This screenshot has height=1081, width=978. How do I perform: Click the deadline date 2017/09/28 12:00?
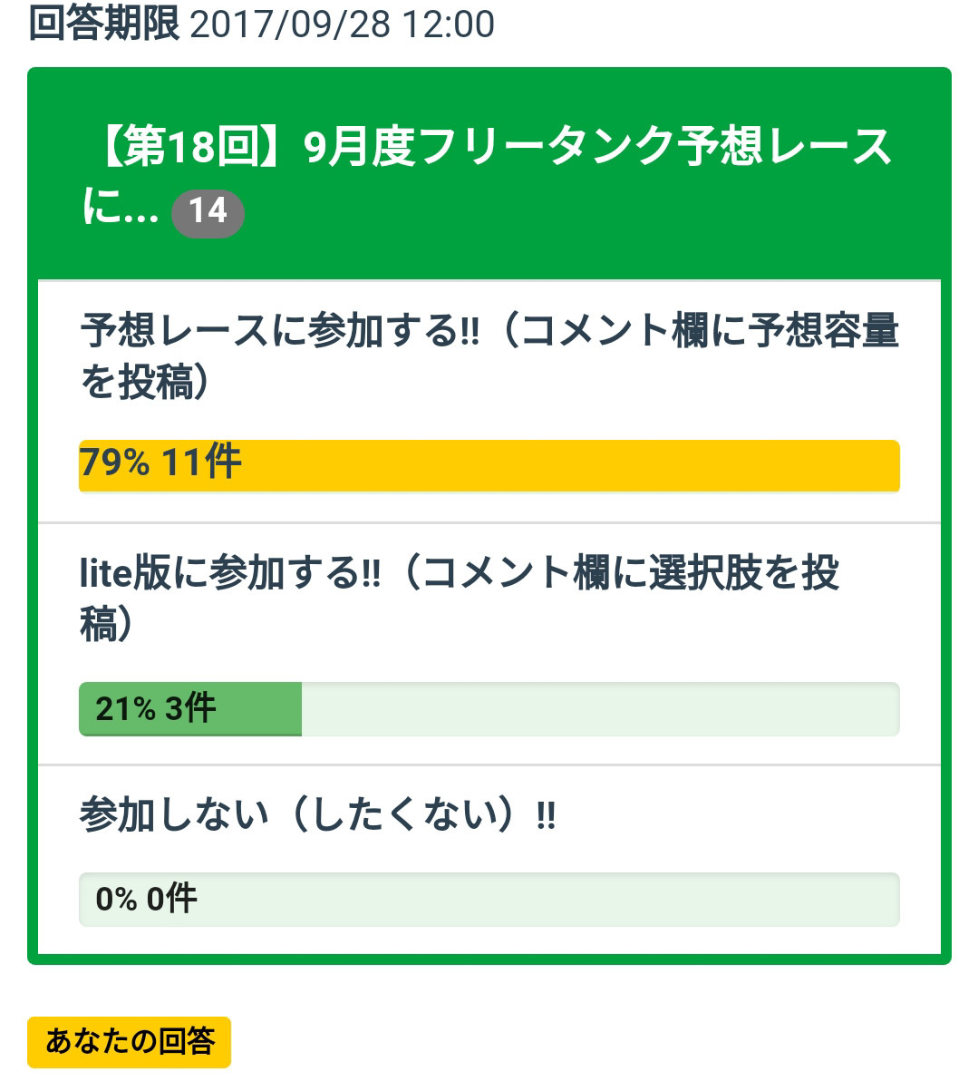point(342,24)
